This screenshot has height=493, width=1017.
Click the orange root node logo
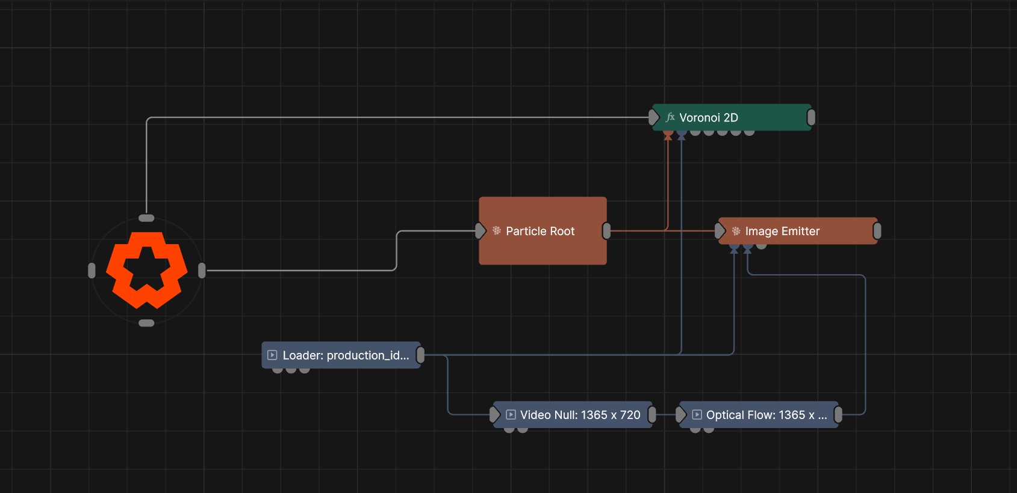click(x=146, y=270)
